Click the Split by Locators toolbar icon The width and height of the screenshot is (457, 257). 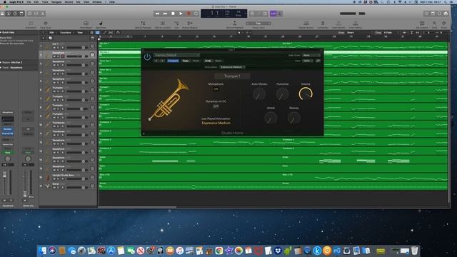pos(163,24)
